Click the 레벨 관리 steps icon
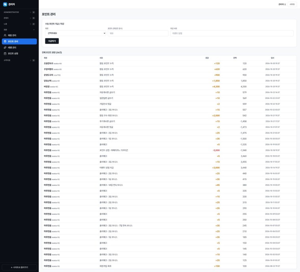The width and height of the screenshot is (300, 272). [5, 47]
